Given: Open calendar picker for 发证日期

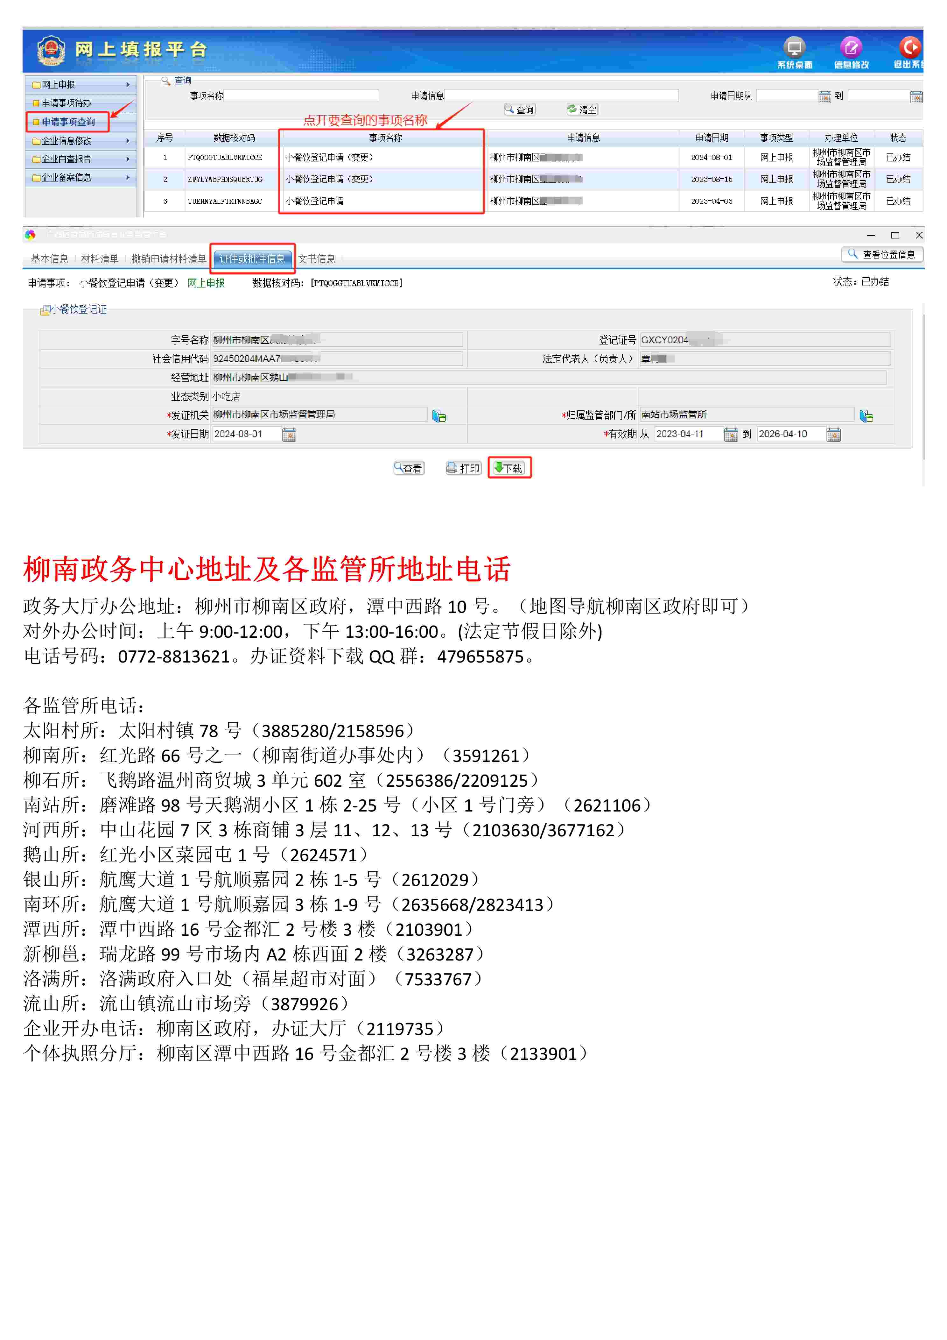Looking at the screenshot, I should (x=289, y=434).
